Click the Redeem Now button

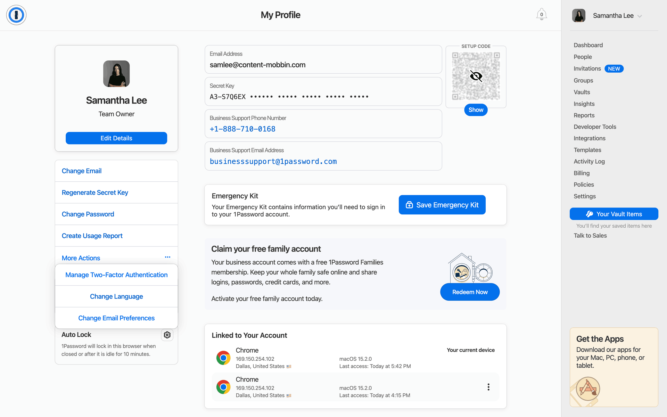point(470,292)
